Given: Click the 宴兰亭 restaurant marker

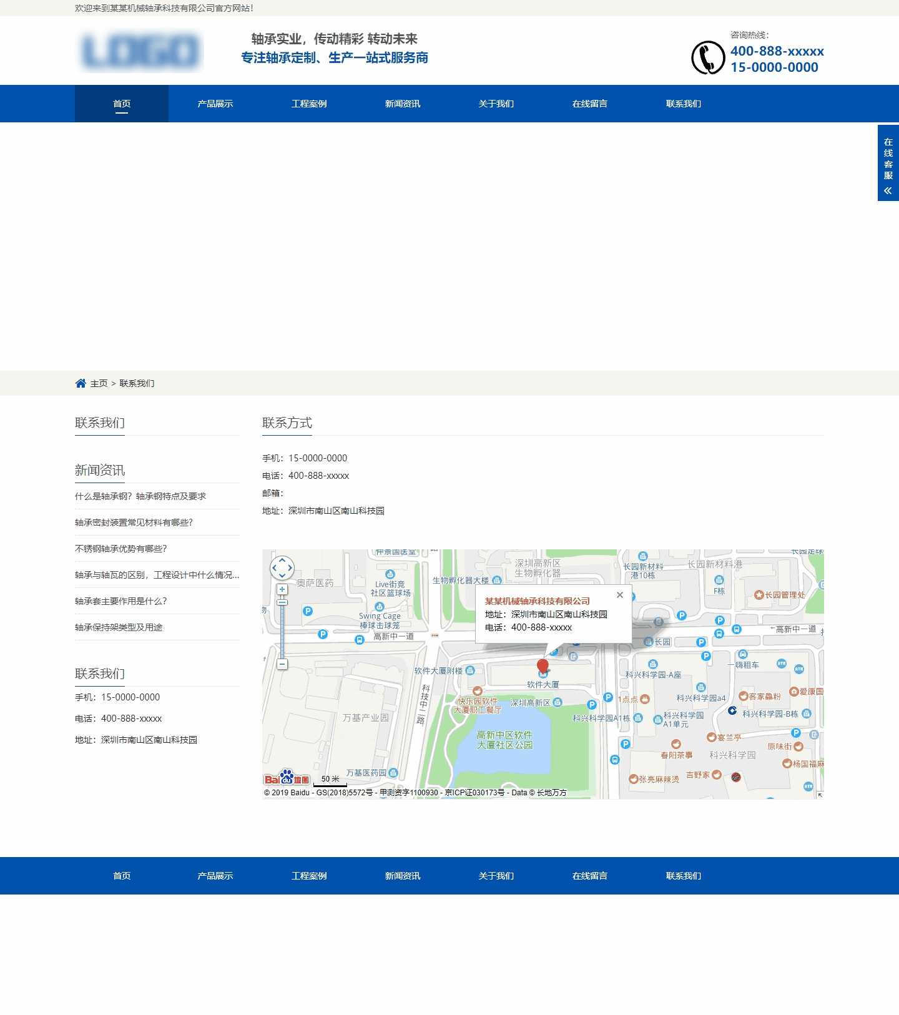Looking at the screenshot, I should pos(711,737).
